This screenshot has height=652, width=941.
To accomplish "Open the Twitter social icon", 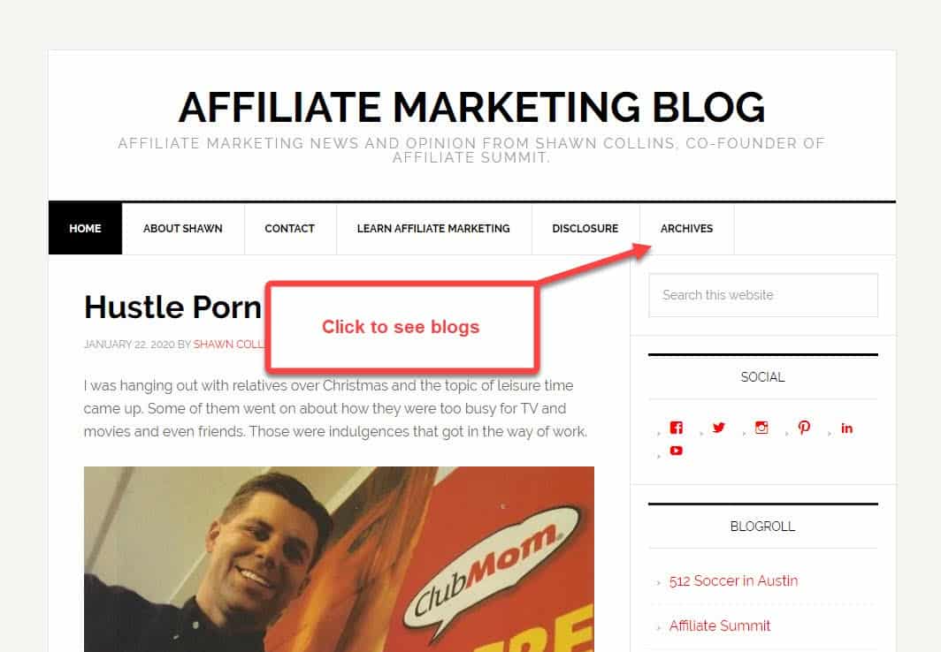I will (x=719, y=428).
